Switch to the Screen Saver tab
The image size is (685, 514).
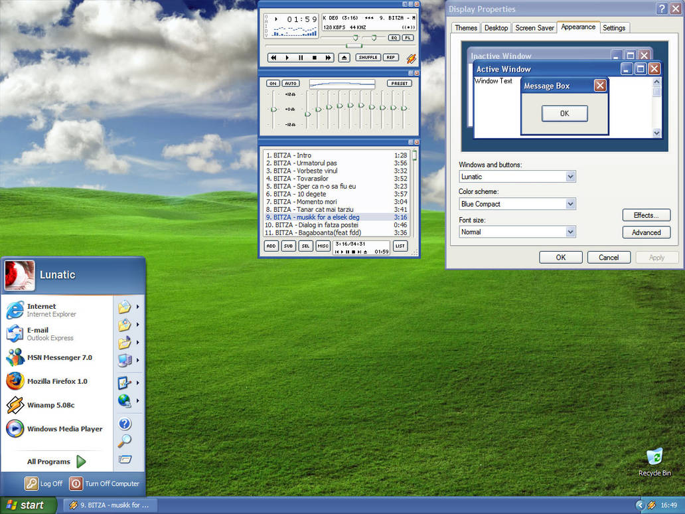534,28
